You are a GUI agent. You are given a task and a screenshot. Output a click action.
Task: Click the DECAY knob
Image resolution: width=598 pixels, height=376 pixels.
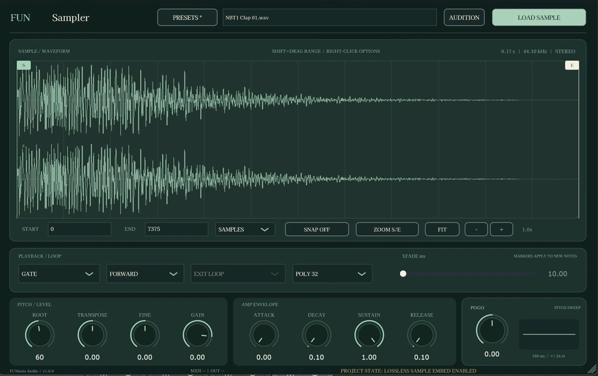(x=316, y=335)
